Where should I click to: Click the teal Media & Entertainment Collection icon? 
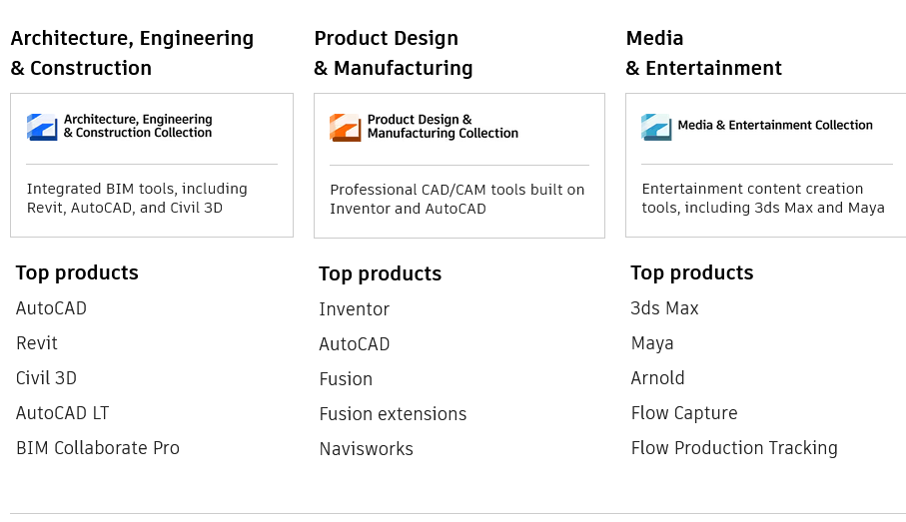pyautogui.click(x=656, y=127)
